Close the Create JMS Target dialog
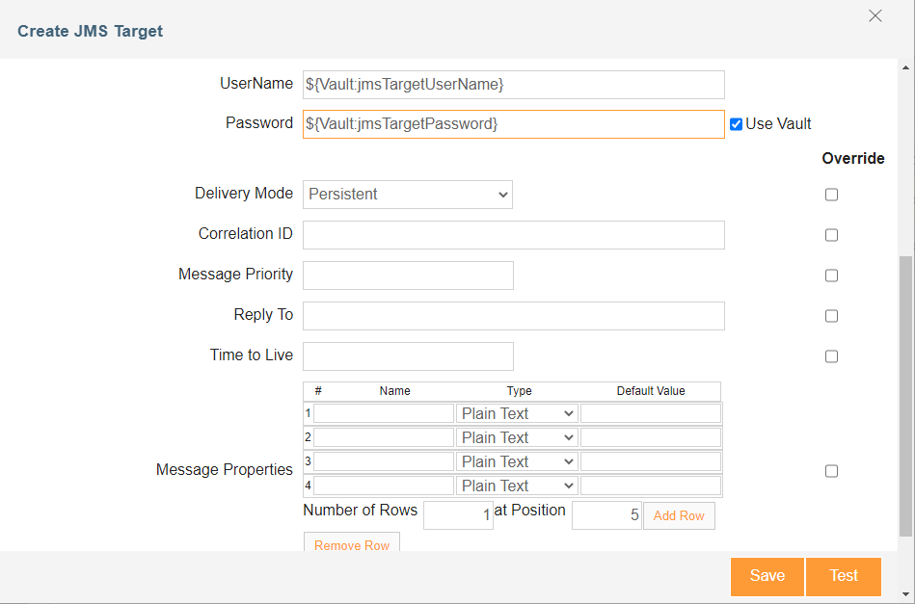This screenshot has height=604, width=915. click(x=875, y=16)
